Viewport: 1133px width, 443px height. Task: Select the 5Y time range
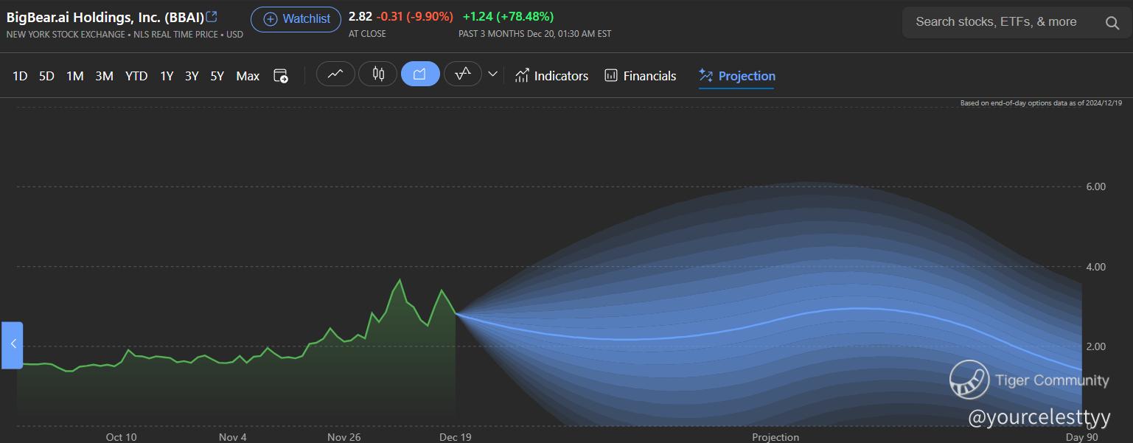[217, 76]
